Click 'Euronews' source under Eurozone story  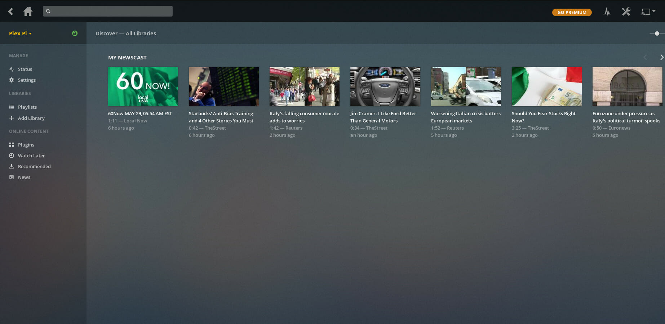620,128
